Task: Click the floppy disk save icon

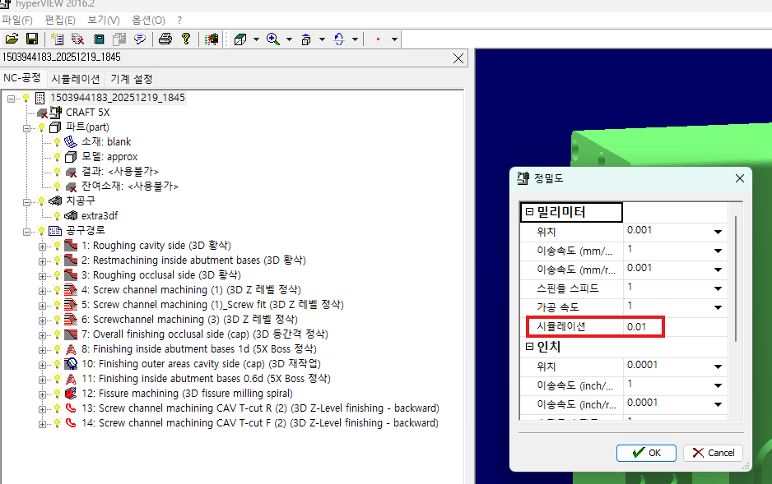Action: [x=32, y=39]
